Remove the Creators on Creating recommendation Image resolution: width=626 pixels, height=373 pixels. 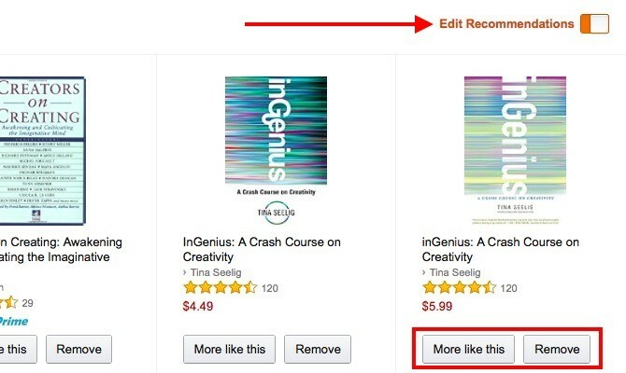[x=79, y=350]
